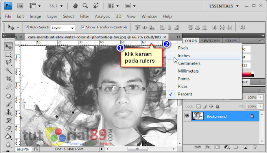267x153 pixels.
Task: Toggle Lock image pixels brush icon
Action: (205, 107)
